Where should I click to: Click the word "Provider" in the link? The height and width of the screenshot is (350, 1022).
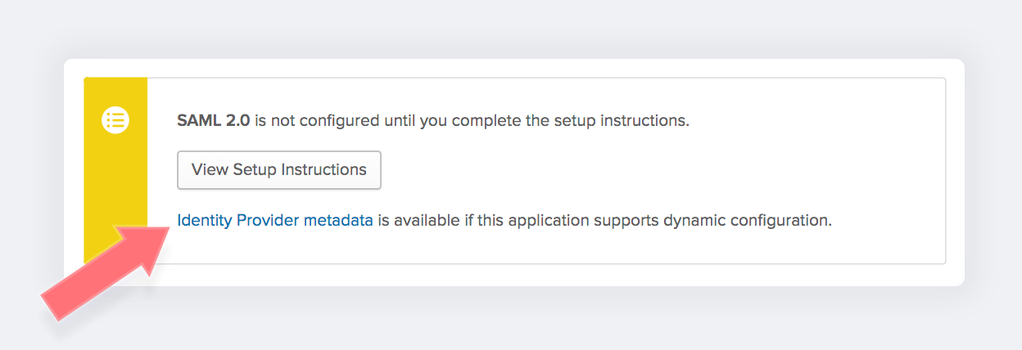(268, 220)
